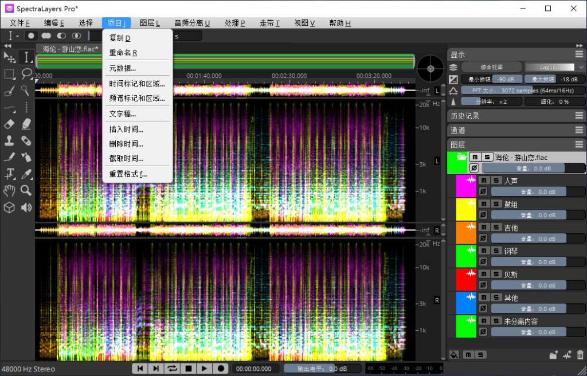Invert phase of 吉他 layer
This screenshot has width=587, height=376.
pyautogui.click(x=483, y=238)
